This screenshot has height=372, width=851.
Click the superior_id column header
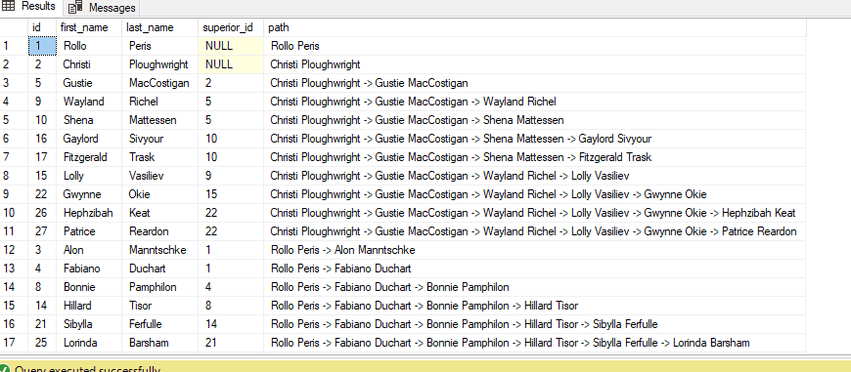[231, 27]
